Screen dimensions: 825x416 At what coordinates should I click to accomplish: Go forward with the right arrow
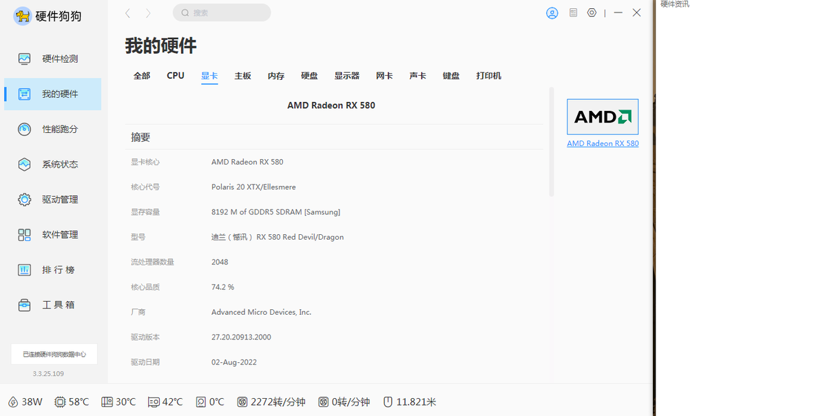pos(148,13)
